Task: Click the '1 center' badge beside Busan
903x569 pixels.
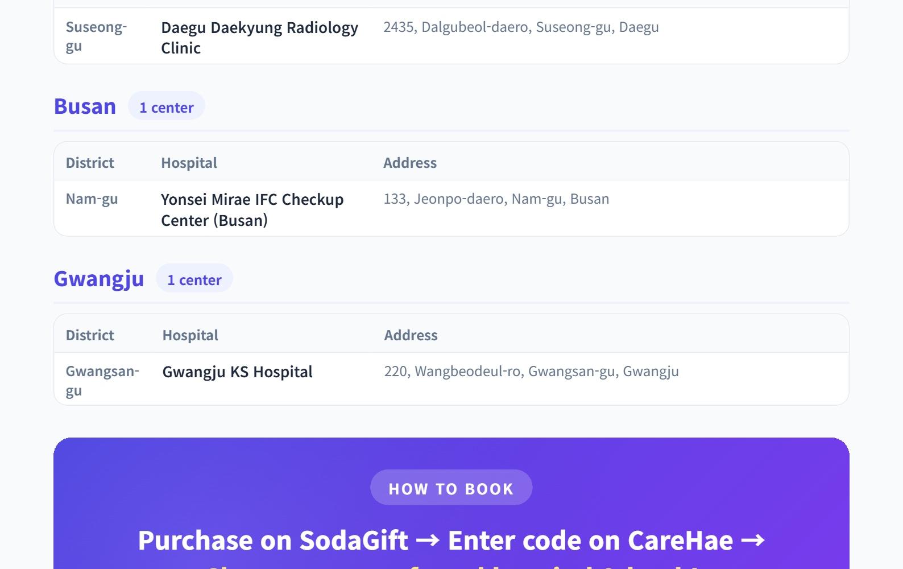Action: (166, 107)
